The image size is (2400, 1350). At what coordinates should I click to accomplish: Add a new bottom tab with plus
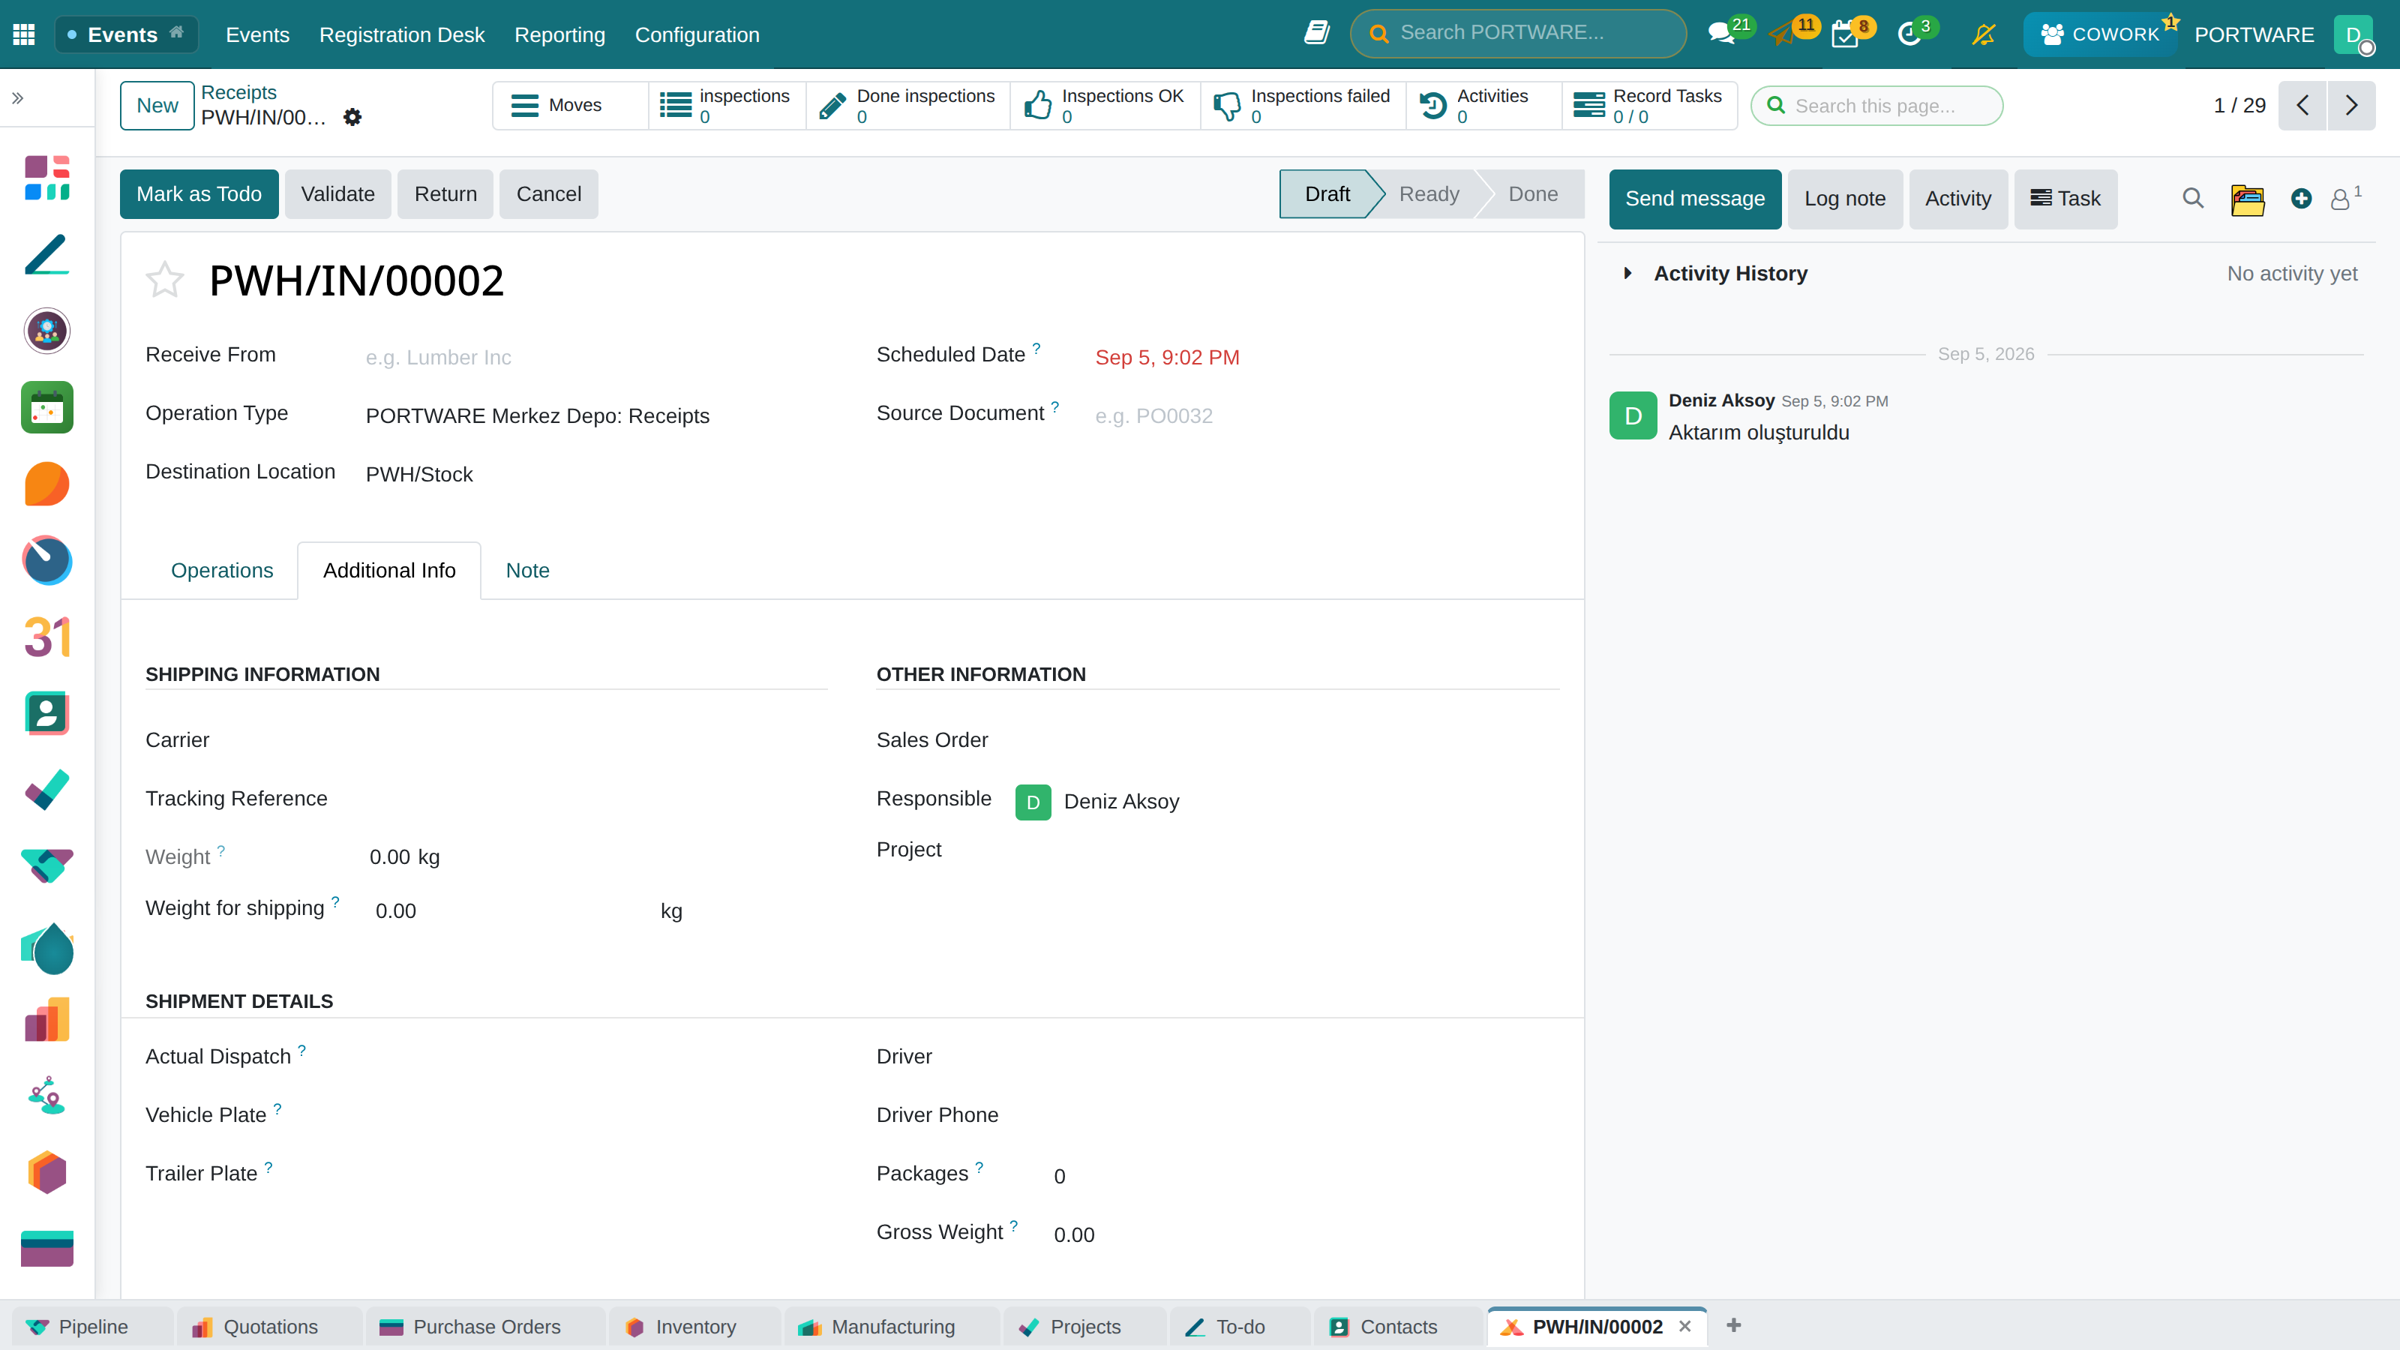[1733, 1324]
